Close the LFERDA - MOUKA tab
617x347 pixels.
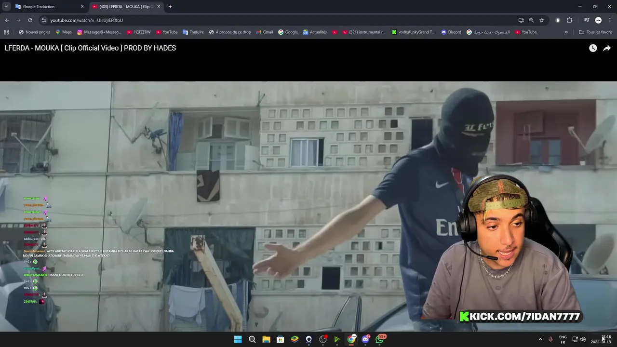point(159,7)
